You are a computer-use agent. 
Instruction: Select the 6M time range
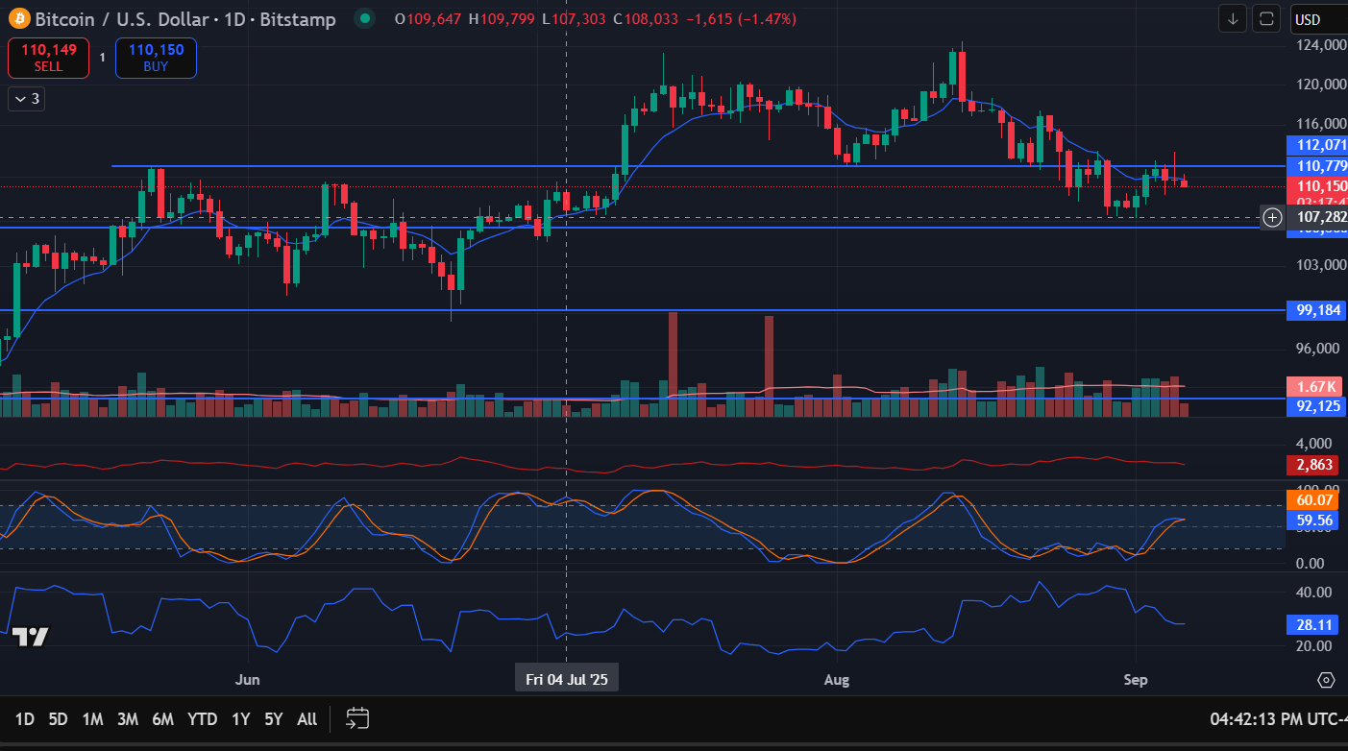tap(163, 718)
